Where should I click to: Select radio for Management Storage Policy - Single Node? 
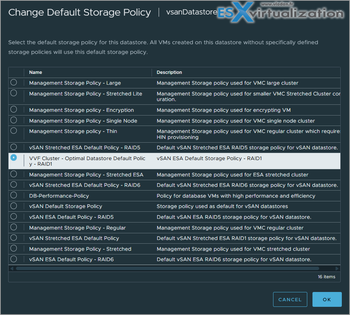[14, 120]
